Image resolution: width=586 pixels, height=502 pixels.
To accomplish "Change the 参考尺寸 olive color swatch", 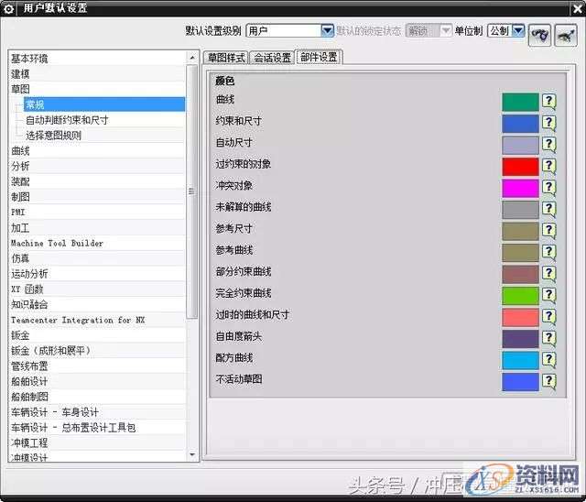I will pos(520,232).
